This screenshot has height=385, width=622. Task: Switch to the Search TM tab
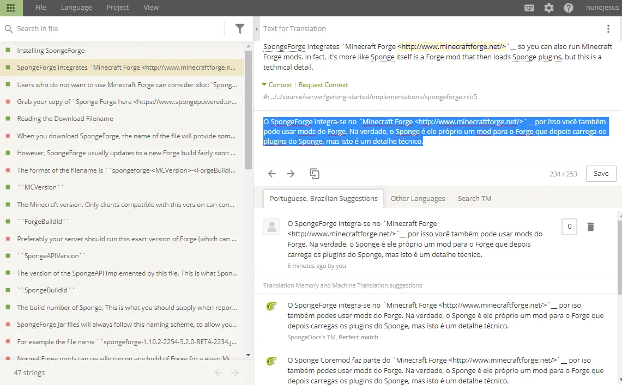point(474,198)
